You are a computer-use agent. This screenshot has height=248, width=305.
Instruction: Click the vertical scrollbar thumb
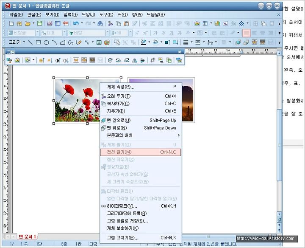[x=279, y=145]
